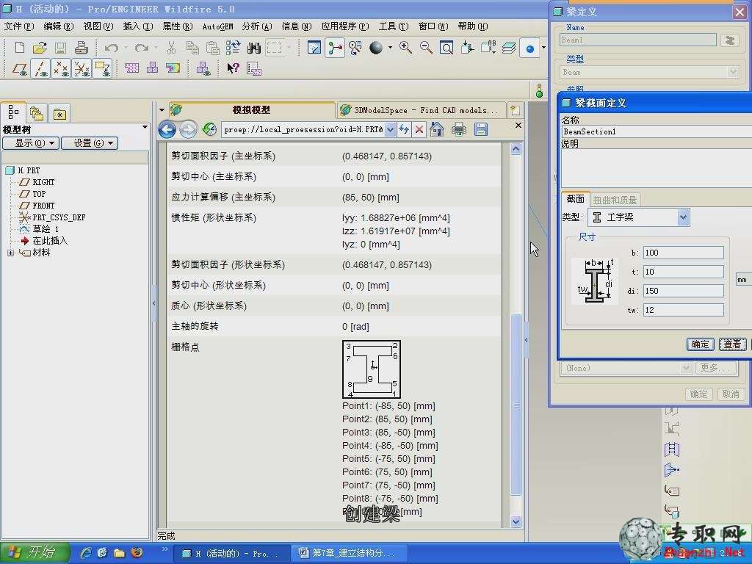The image size is (752, 564).
Task: Select the model tree navigator tab
Action: [x=13, y=112]
